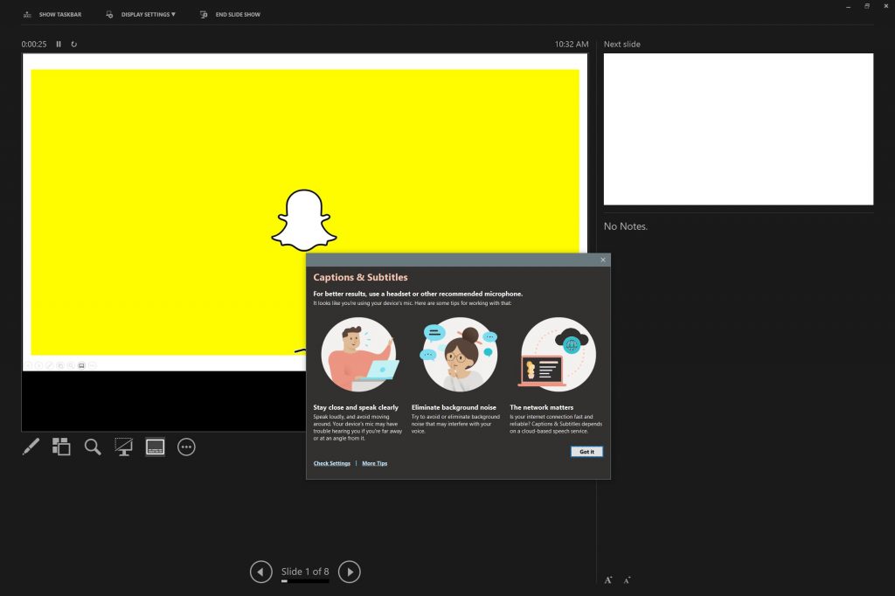Restore down the presenter view window

pos(867,6)
